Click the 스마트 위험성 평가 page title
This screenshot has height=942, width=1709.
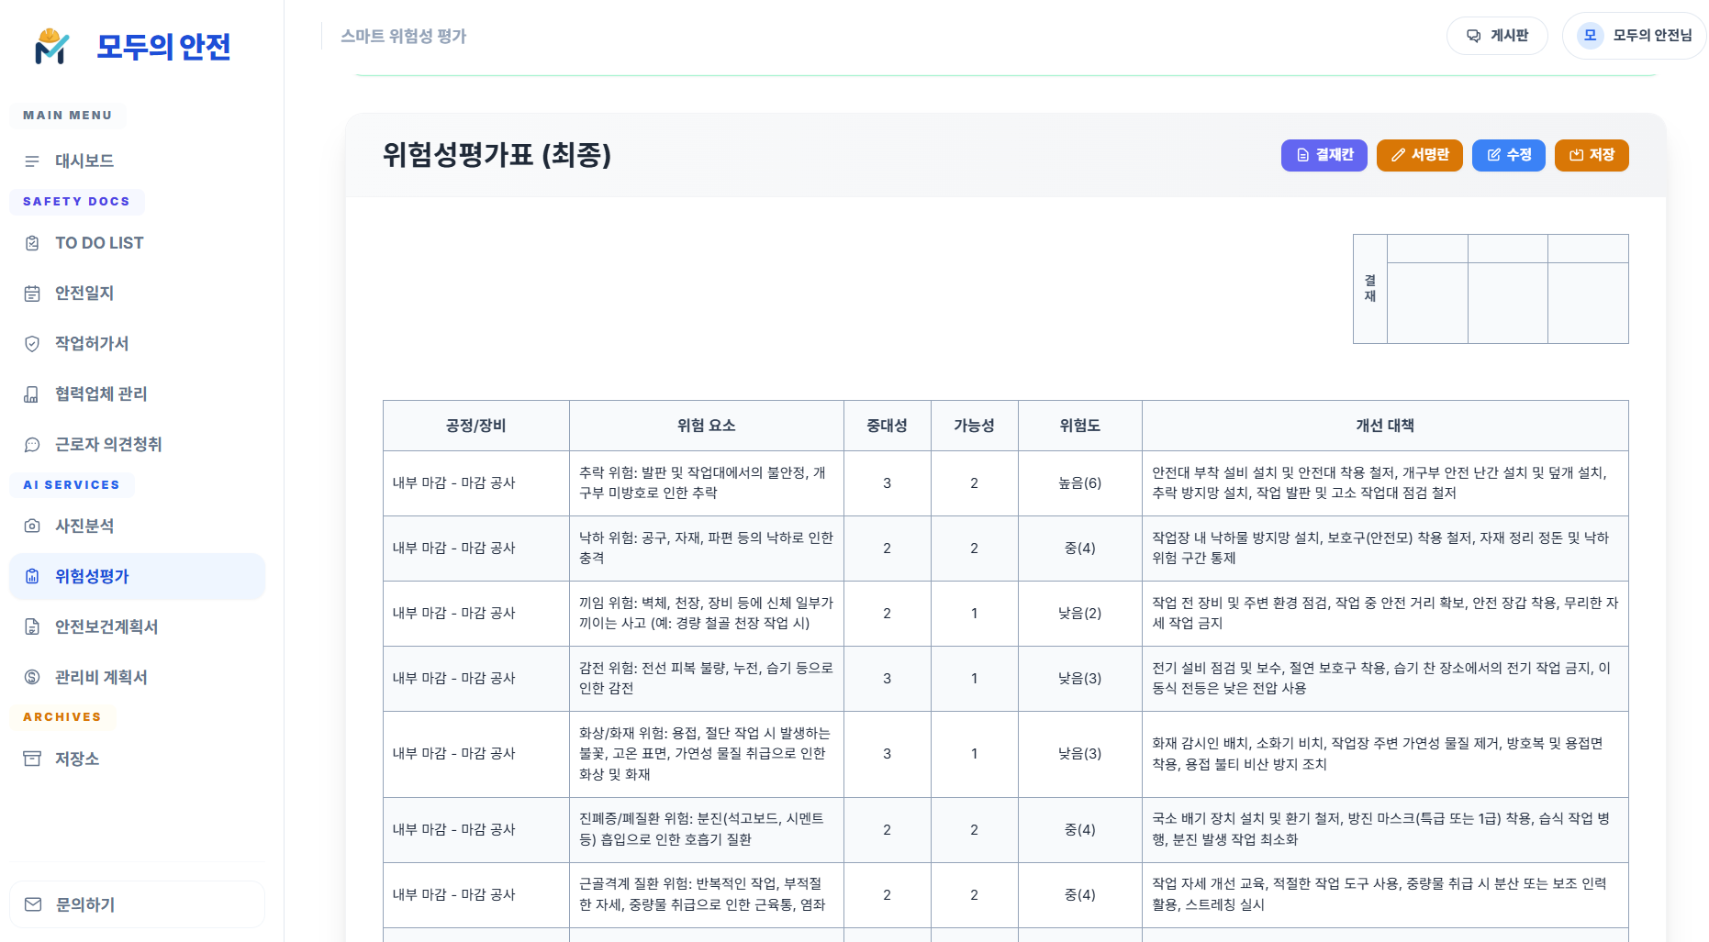pyautogui.click(x=404, y=37)
